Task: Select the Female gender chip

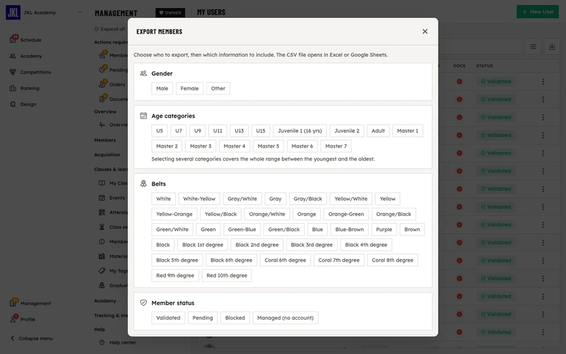Action: (x=189, y=88)
